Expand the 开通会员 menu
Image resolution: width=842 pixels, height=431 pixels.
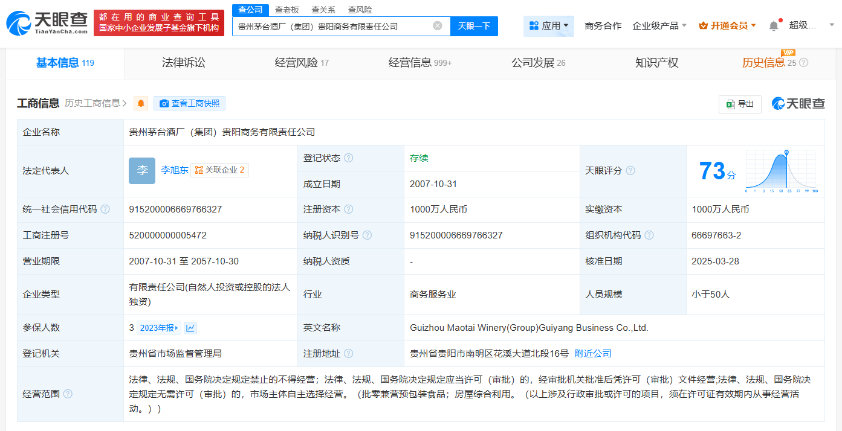(x=728, y=26)
